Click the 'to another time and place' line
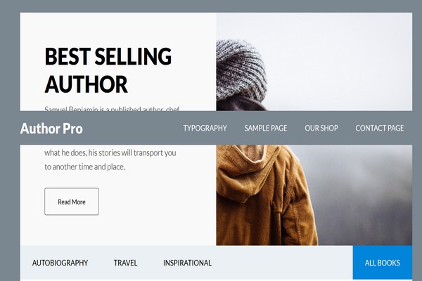This screenshot has height=281, width=422. (x=84, y=166)
